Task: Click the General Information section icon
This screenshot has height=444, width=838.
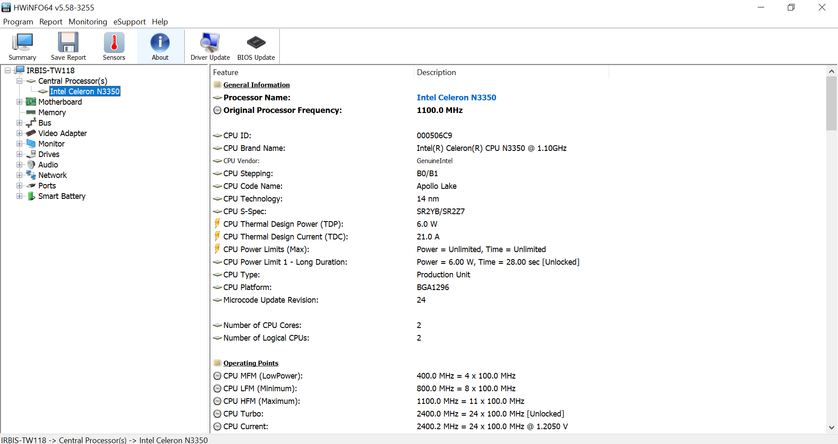Action: point(217,85)
